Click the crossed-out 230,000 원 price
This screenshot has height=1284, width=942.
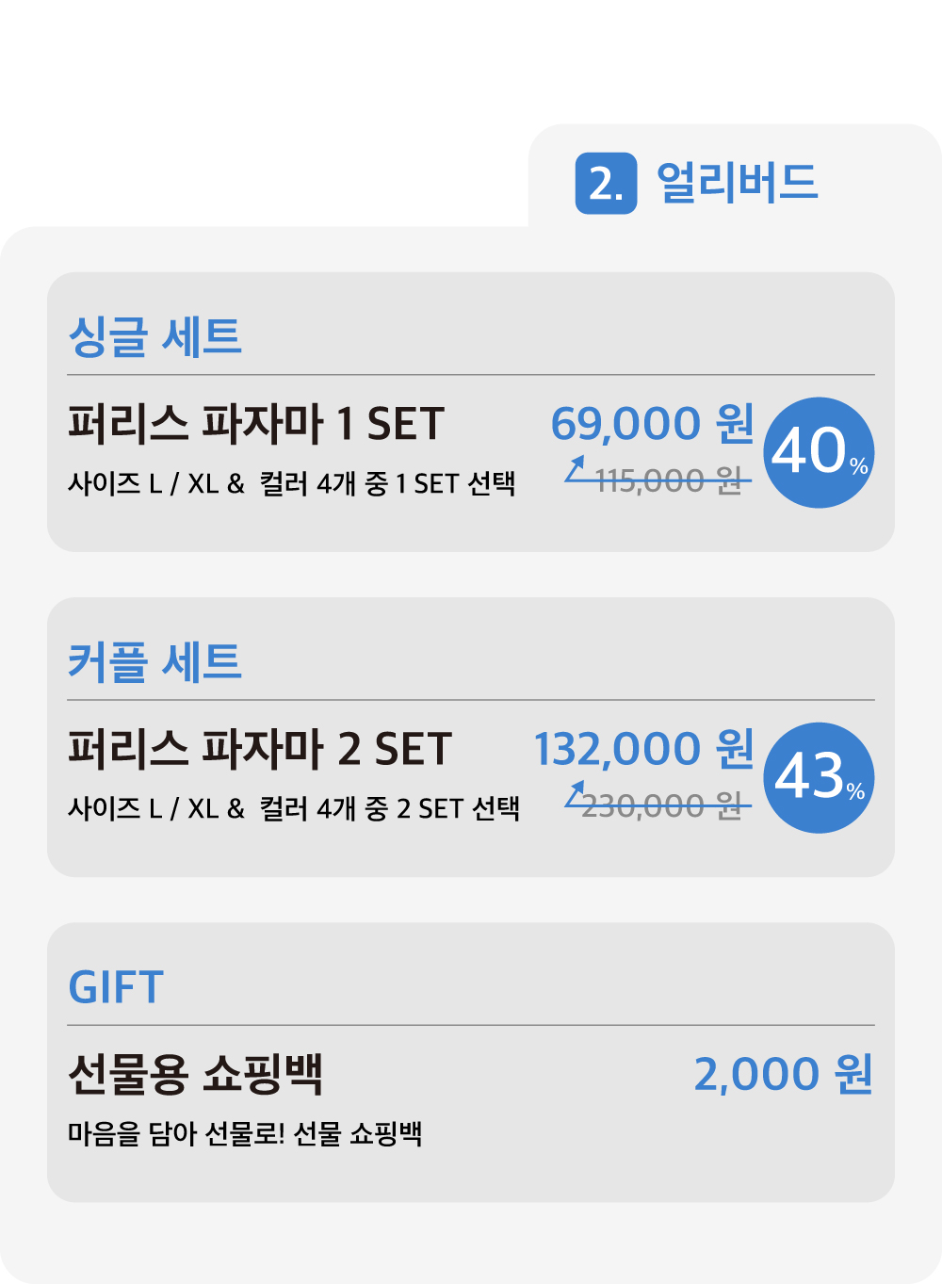click(x=663, y=806)
